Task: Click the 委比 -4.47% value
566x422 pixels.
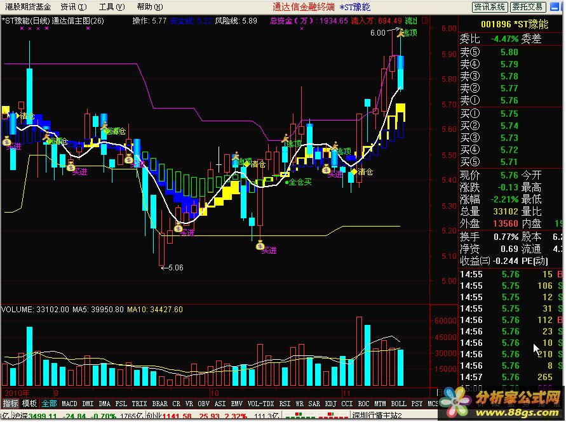Action: pyautogui.click(x=504, y=39)
